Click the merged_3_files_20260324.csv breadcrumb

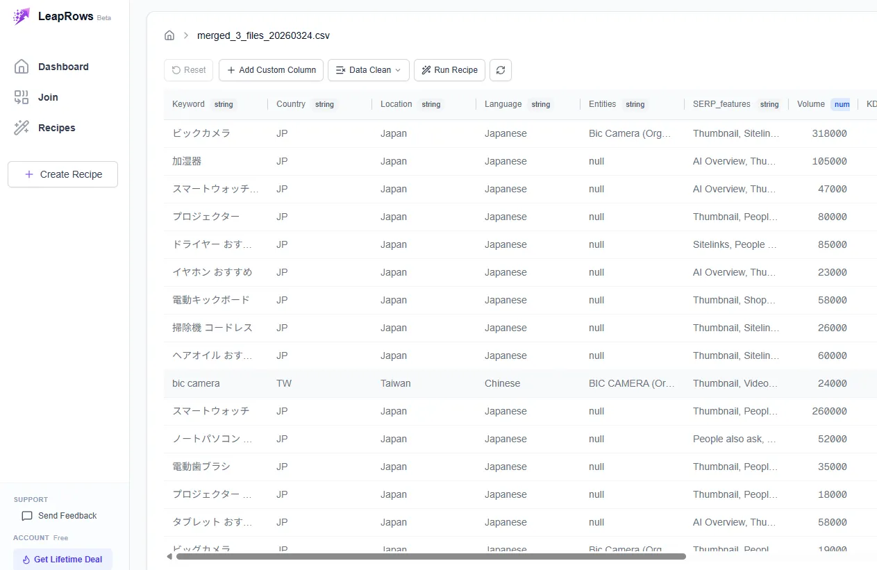coord(263,35)
